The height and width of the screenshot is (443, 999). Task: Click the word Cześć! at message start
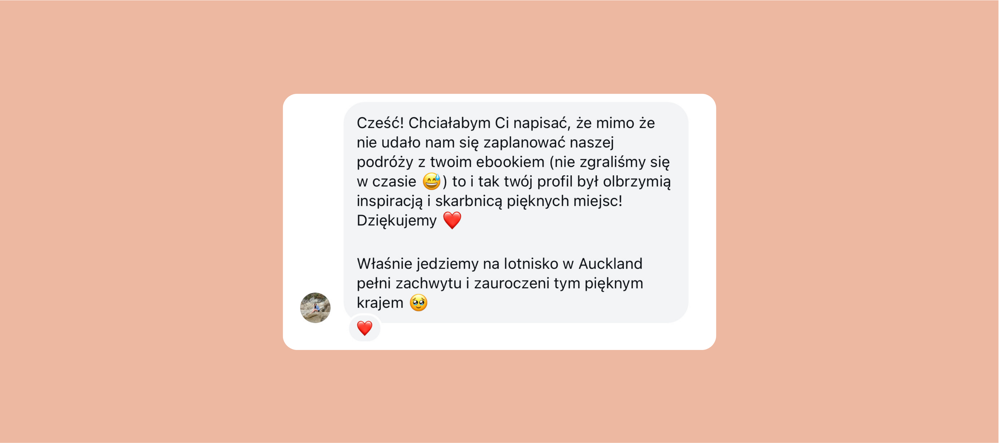point(380,123)
